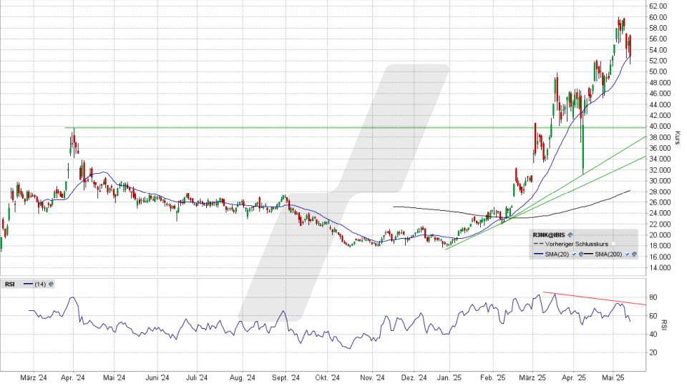
Task: Click the Dez. '24 date label
Action: coord(414,377)
